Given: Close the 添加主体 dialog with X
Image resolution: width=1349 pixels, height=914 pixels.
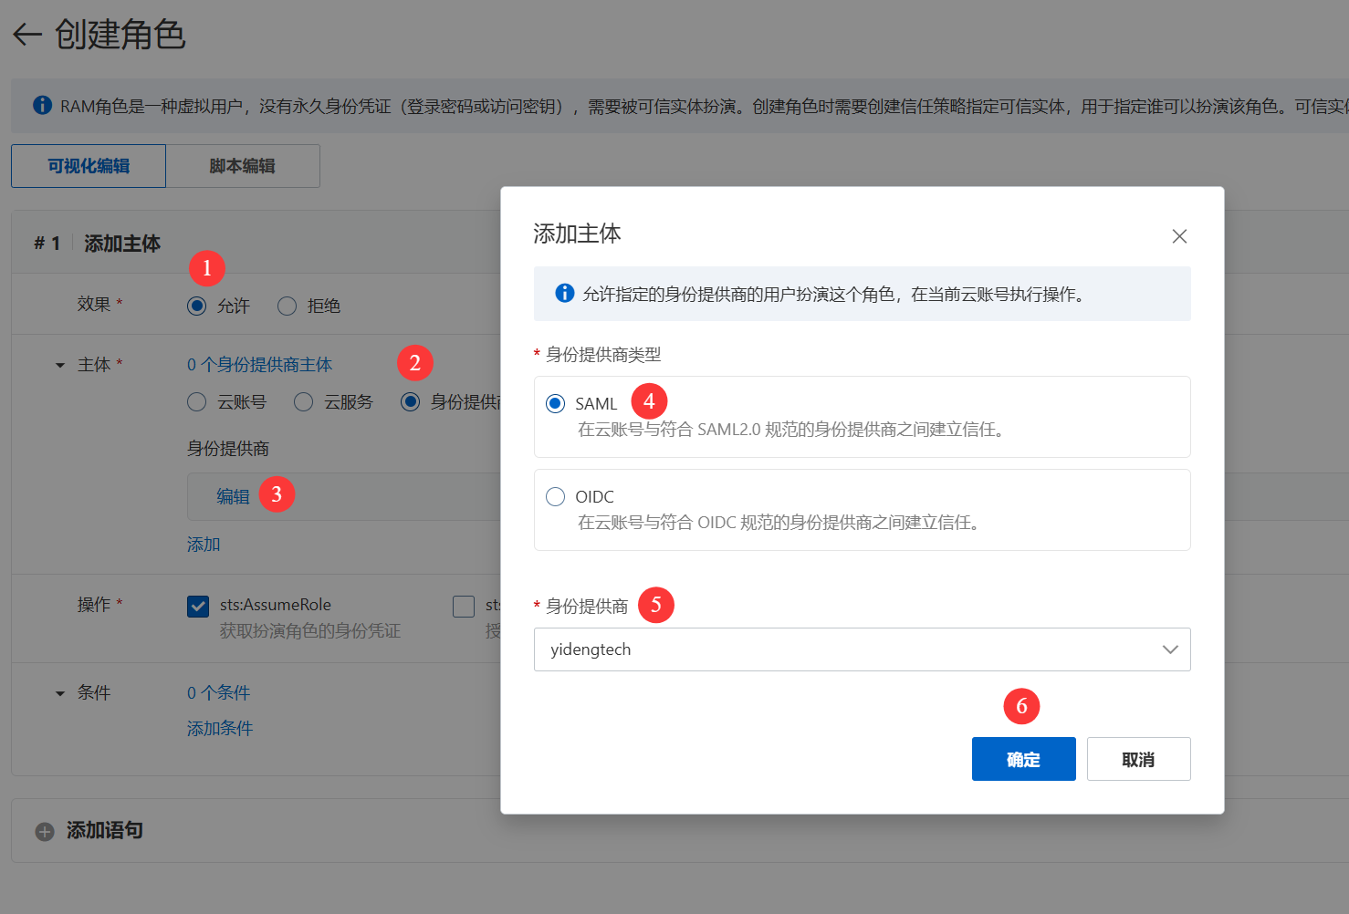Looking at the screenshot, I should pos(1179,236).
